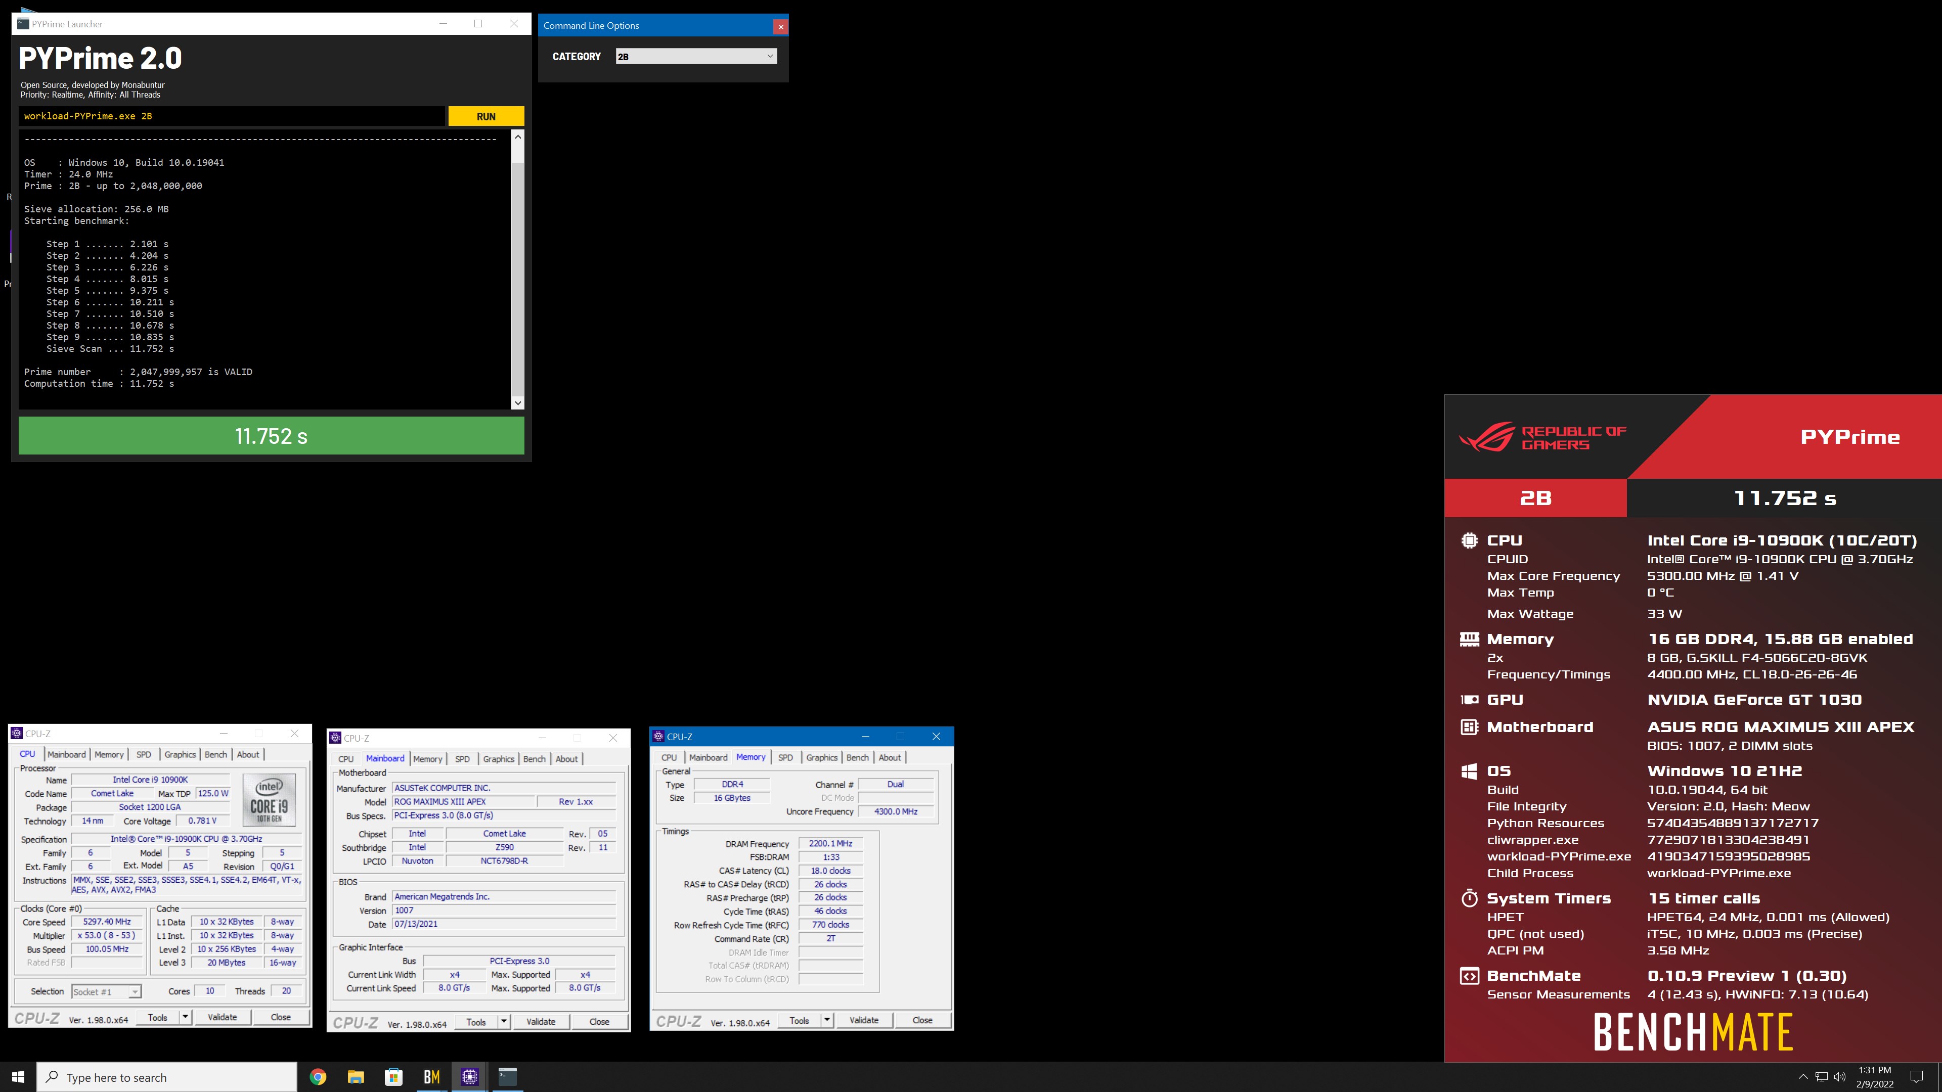Click Validate in left CPU-Z window

point(223,1017)
